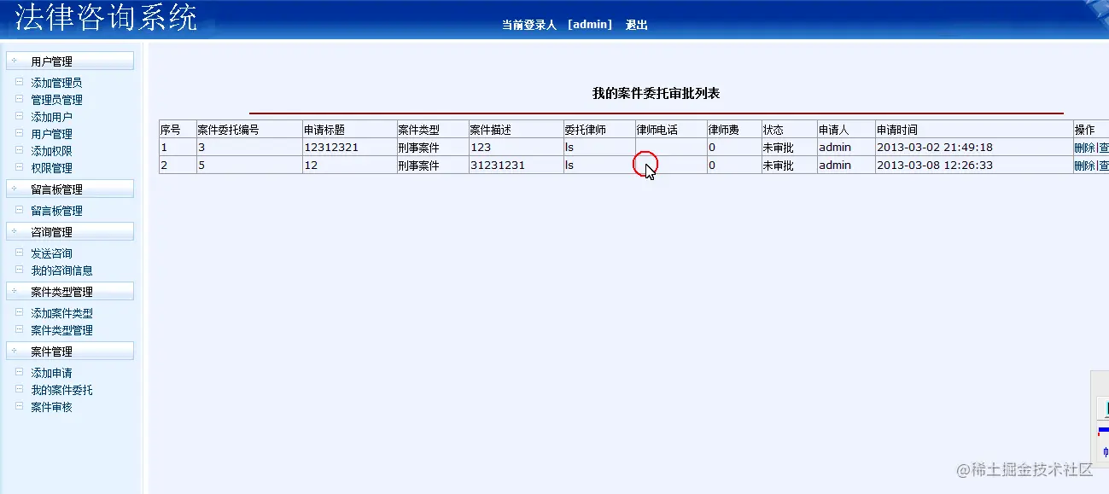Click the 我的咨询信息 sidebar link
Image resolution: width=1109 pixels, height=494 pixels.
pos(60,270)
